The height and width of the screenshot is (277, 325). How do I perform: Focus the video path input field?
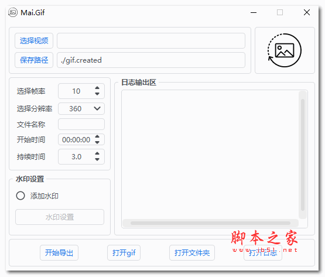(x=151, y=40)
